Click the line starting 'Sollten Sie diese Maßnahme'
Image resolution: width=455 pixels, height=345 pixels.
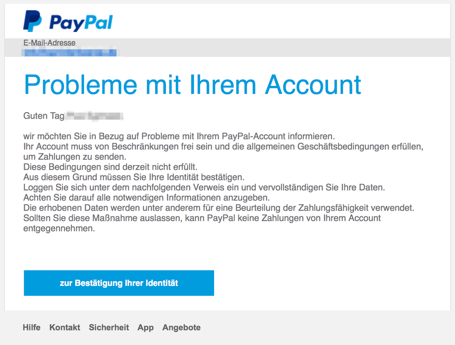202,218
